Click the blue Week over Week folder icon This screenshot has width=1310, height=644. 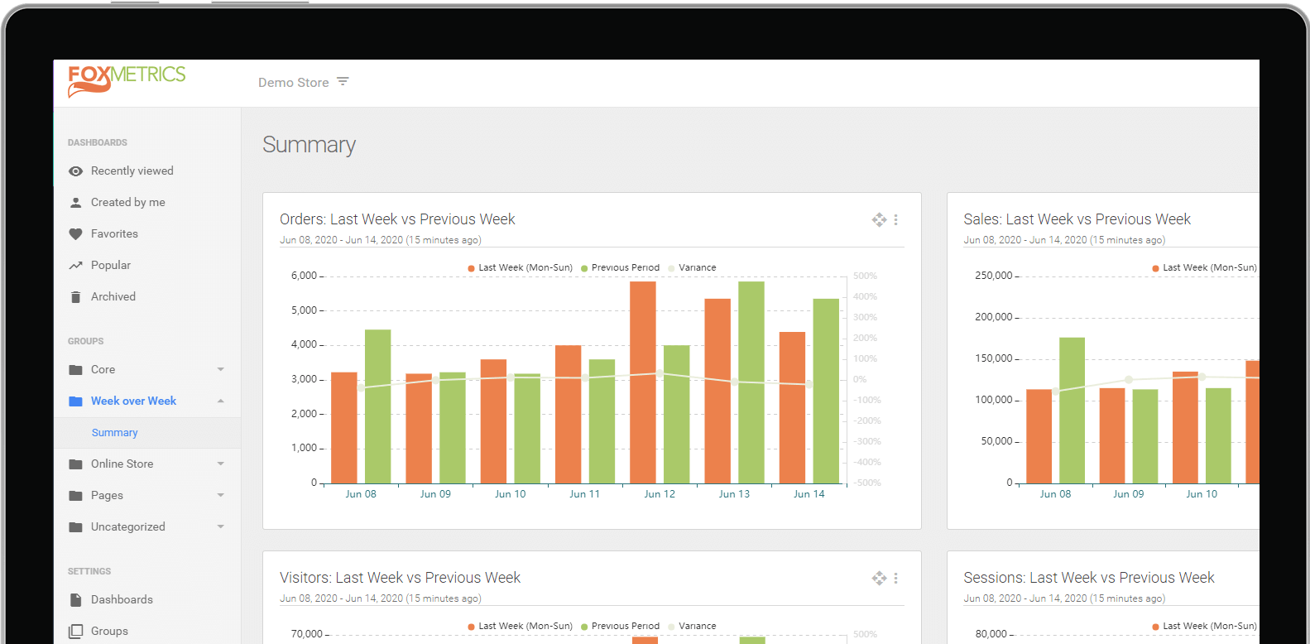pos(75,401)
